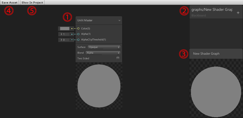Add a property with Blackboard plus icon
Image resolution: width=243 pixels, height=118 pixels.
(238, 13)
